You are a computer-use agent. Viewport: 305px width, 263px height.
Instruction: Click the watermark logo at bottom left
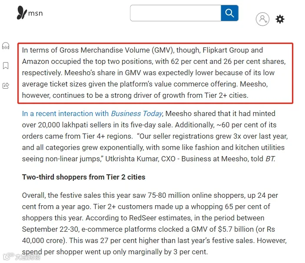click(22, 257)
